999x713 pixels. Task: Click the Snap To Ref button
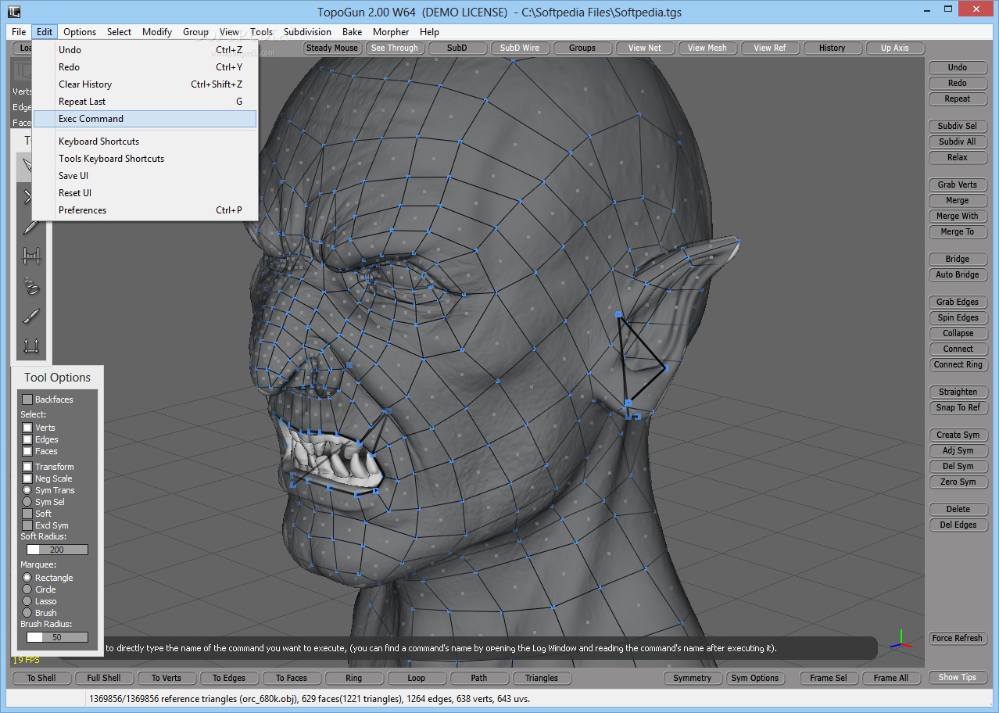tap(958, 407)
